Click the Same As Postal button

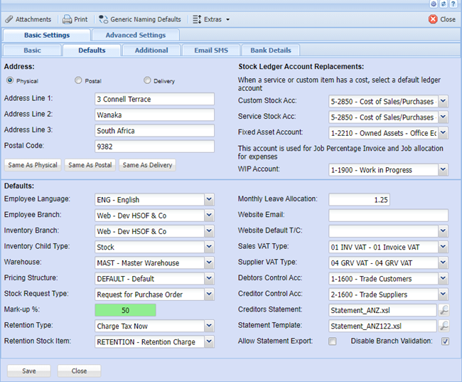click(90, 165)
